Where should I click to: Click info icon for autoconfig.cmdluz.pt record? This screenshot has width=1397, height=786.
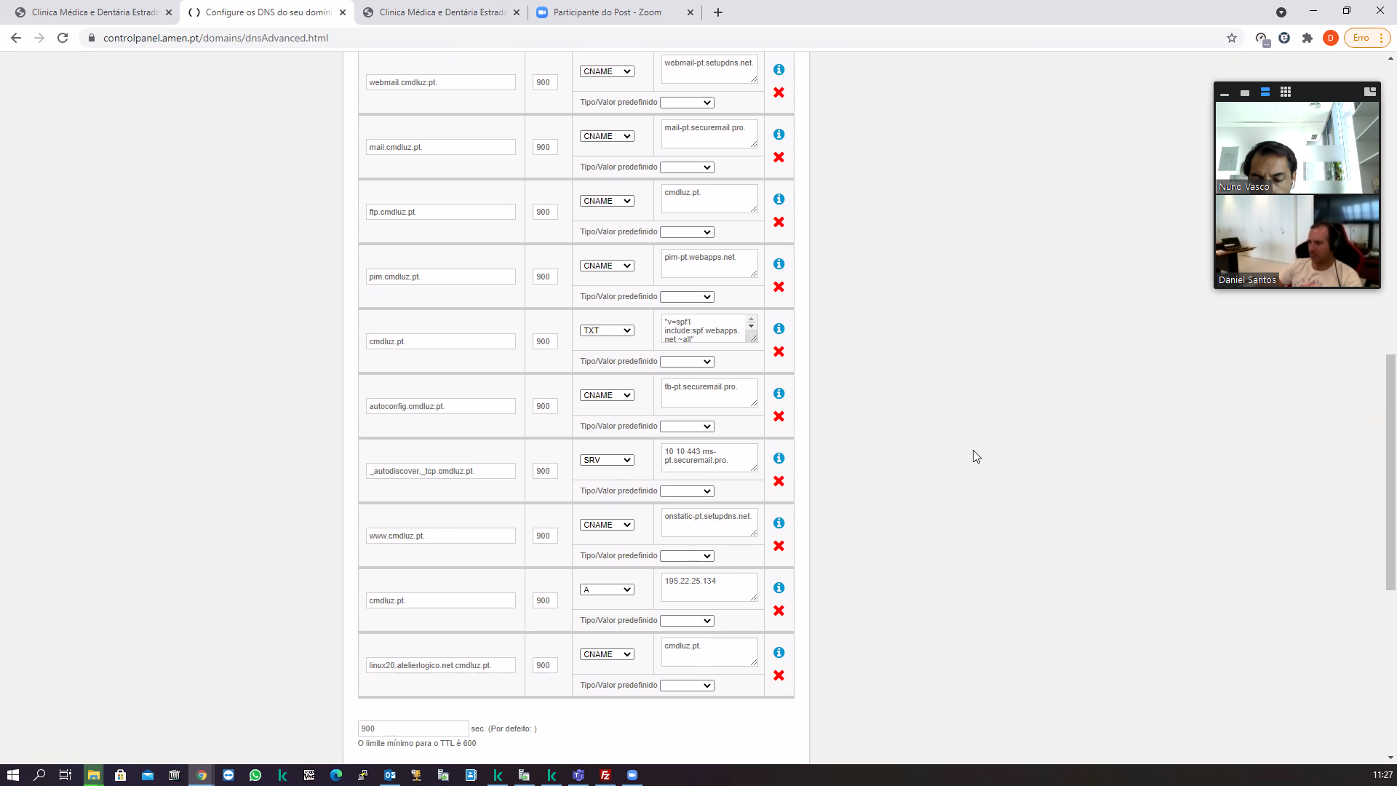(779, 394)
